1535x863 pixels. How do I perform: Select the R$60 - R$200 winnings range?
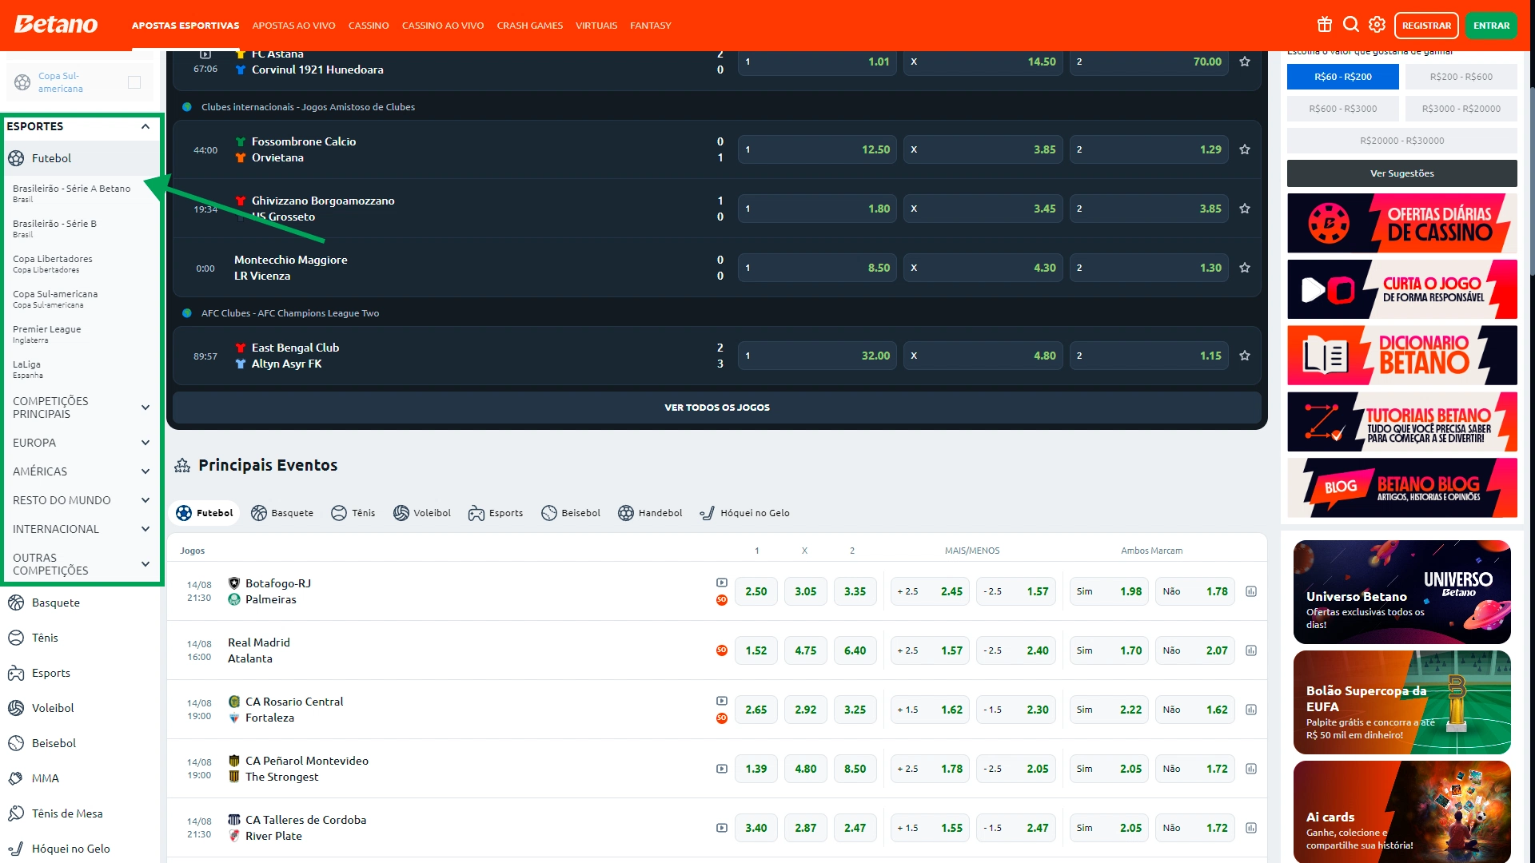pos(1343,77)
